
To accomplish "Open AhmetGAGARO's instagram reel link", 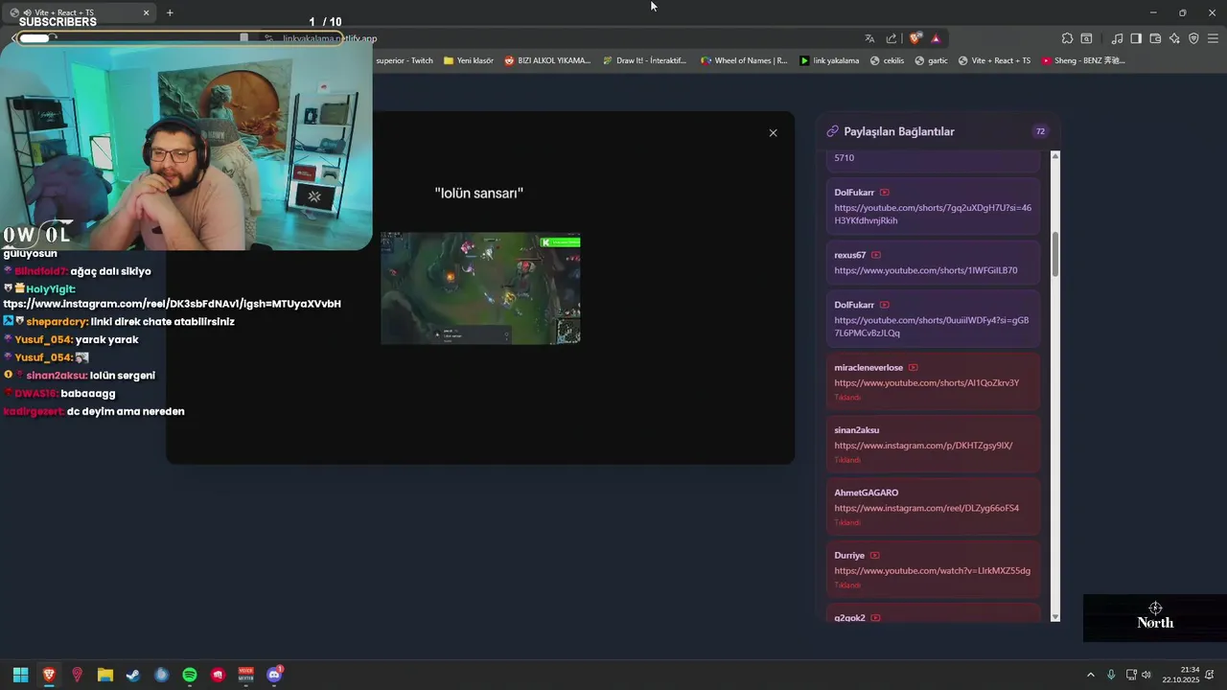I will point(926,508).
